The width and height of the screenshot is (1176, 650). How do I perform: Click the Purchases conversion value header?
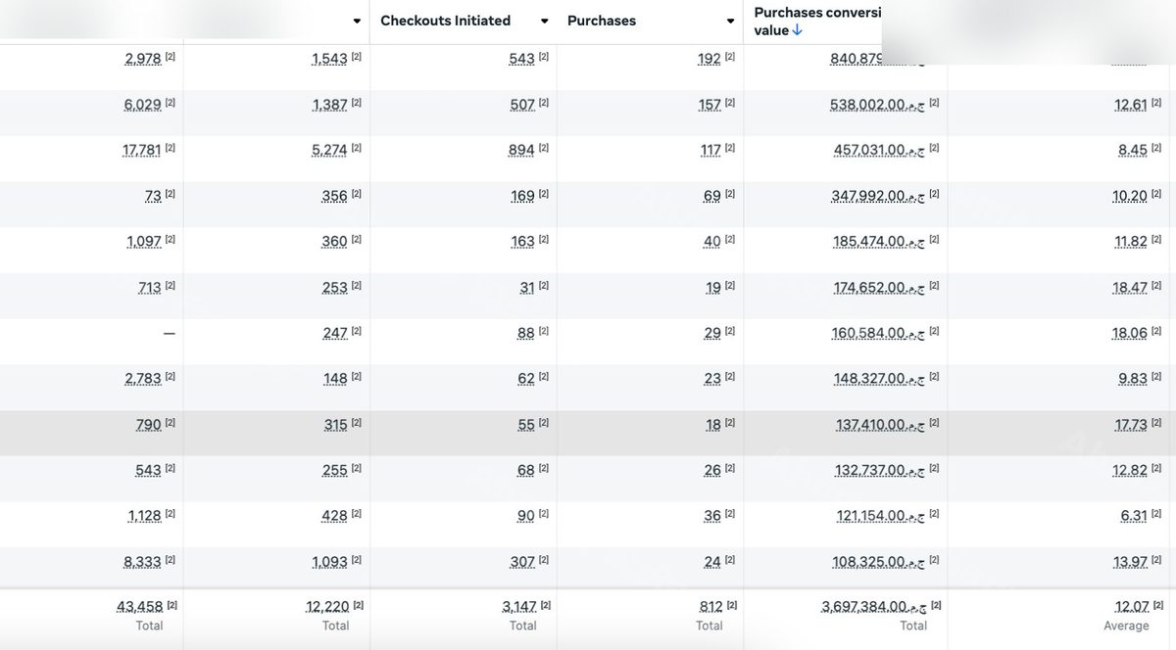pyautogui.click(x=817, y=22)
